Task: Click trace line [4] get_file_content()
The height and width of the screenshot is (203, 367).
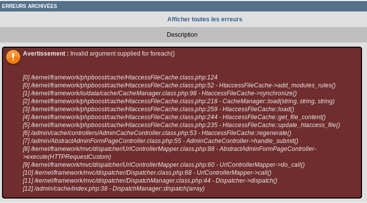Action: tap(174, 117)
